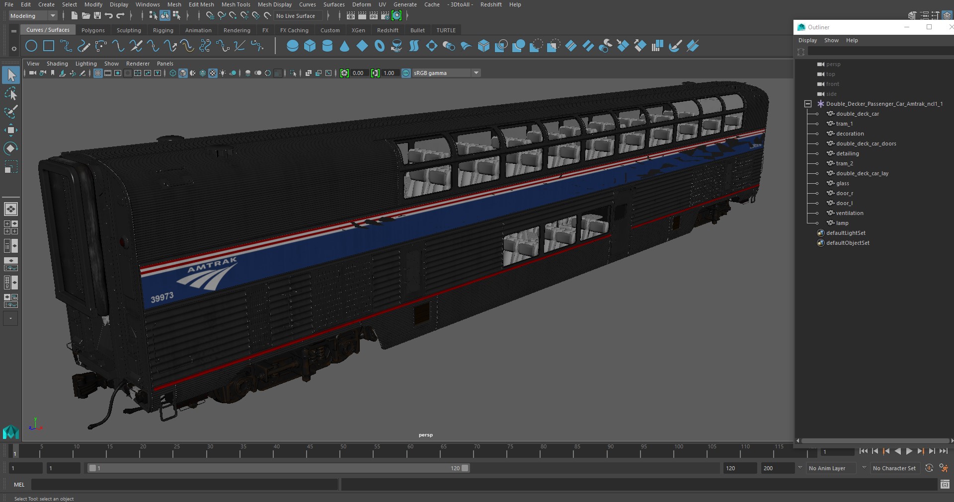Image resolution: width=954 pixels, height=502 pixels.
Task: Click the Save Scene floppy icon
Action: [x=97, y=16]
